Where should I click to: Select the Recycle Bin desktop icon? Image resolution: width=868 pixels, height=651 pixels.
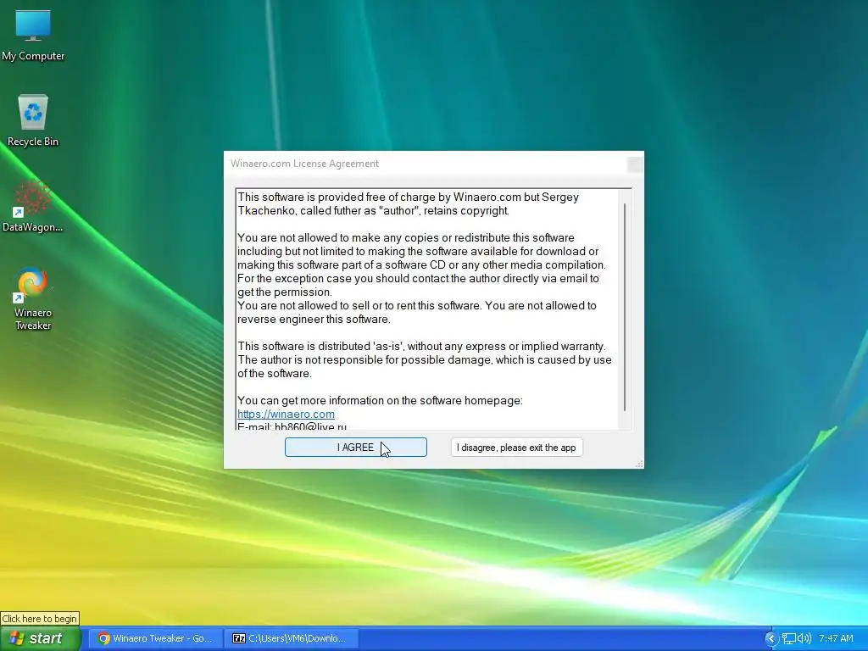(x=33, y=120)
